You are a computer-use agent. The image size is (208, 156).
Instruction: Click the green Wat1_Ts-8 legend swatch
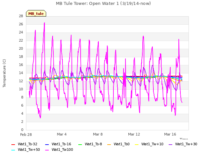(80, 144)
